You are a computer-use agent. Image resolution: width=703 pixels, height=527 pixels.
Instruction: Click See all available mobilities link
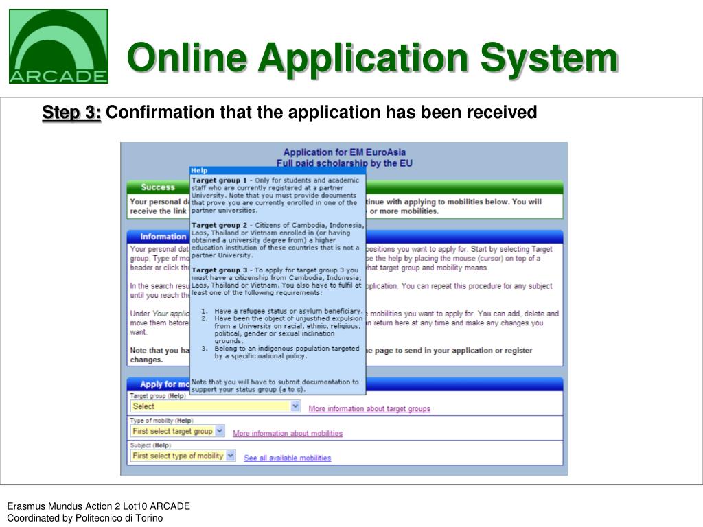tap(288, 458)
